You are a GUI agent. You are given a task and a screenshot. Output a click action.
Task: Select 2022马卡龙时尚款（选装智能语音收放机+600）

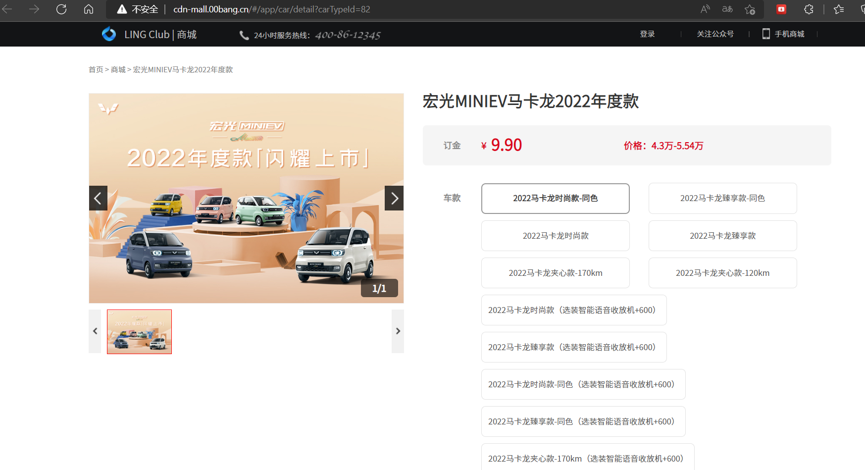pos(574,310)
